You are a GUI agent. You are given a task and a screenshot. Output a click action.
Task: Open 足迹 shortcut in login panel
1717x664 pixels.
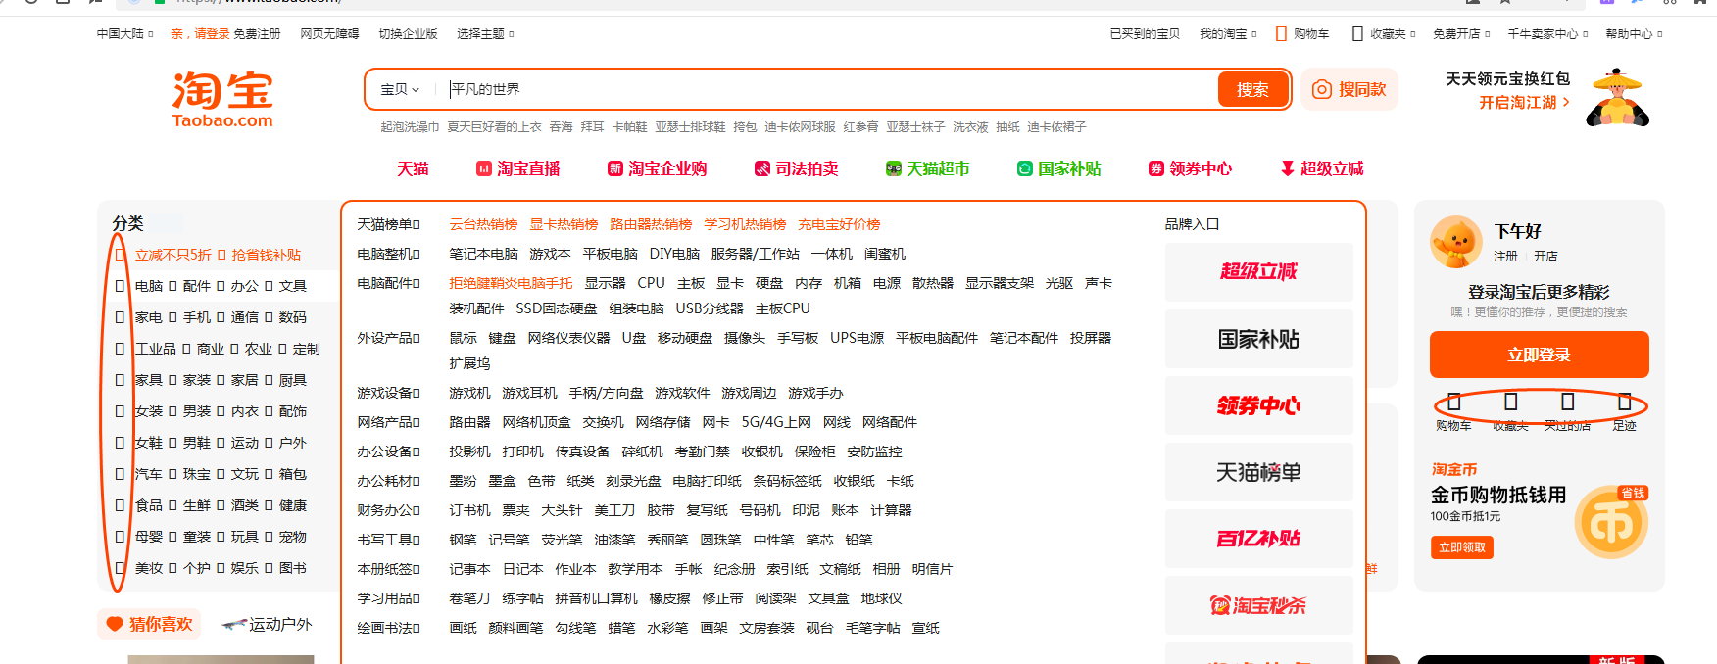(1624, 411)
